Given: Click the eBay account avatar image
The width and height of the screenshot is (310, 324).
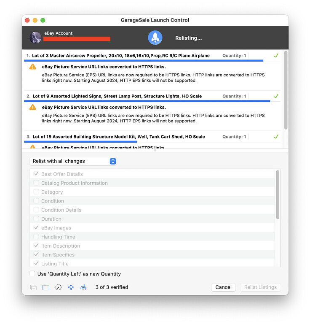Looking at the screenshot, I should [x=35, y=38].
